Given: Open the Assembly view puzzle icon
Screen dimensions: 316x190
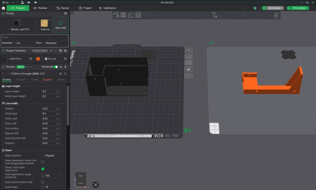Looking at the screenshot, I should pos(276,15).
